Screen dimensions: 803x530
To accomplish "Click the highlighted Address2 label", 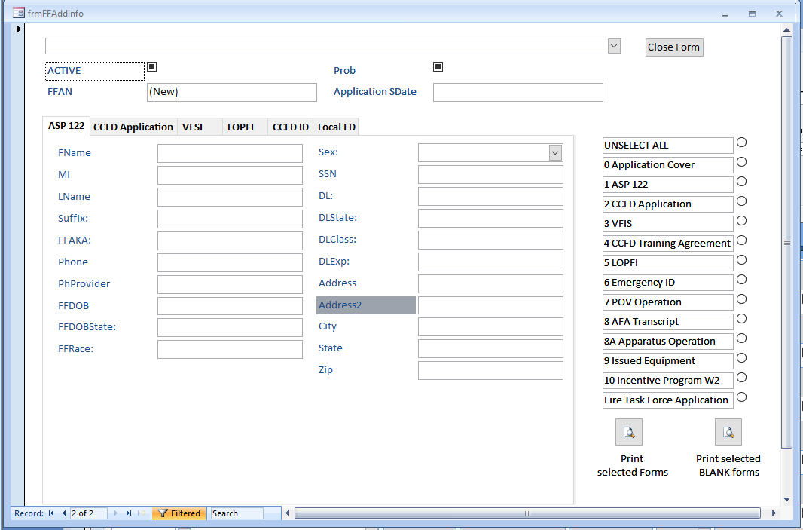I will (x=365, y=305).
